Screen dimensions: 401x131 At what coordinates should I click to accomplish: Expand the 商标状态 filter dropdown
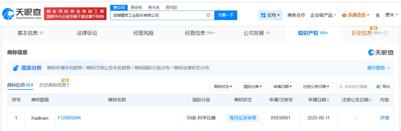tap(223, 87)
